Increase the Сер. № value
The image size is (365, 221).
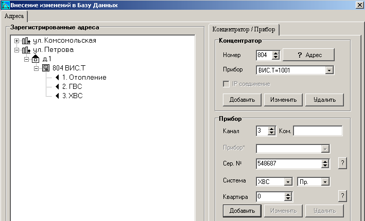(x=325, y=161)
